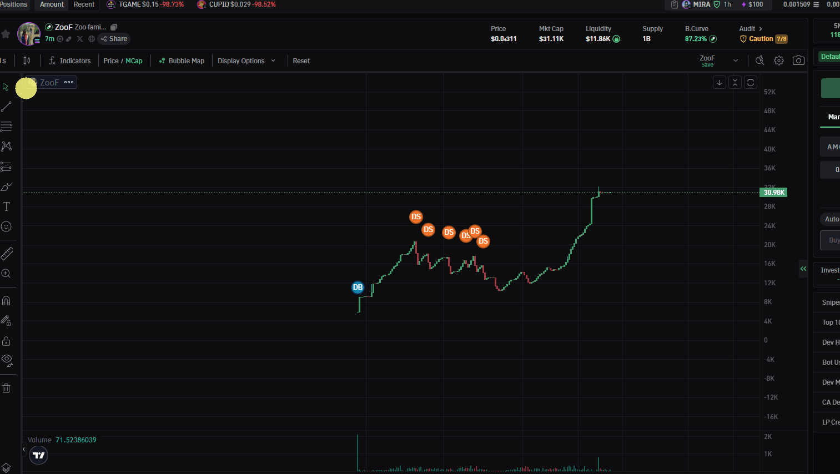
Task: Open the Amount tab
Action: pos(52,4)
